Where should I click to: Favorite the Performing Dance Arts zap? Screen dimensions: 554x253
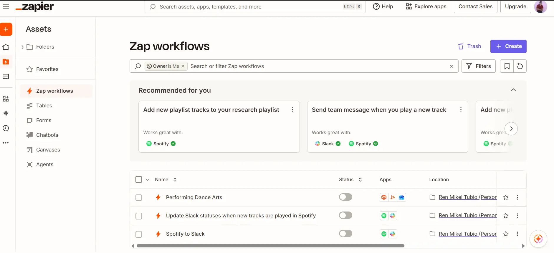(506, 197)
